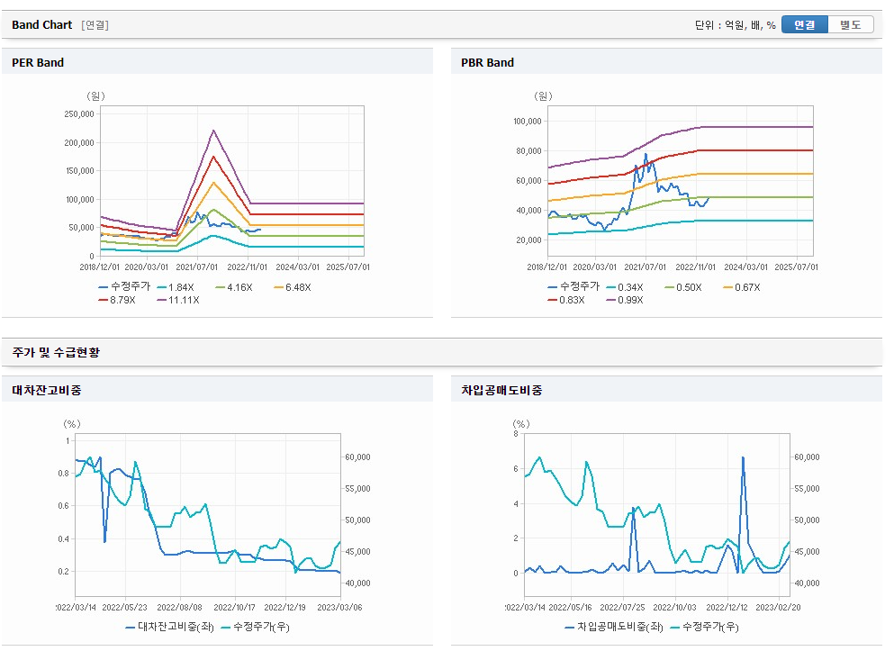Switch to the 별도 view button

tap(850, 24)
